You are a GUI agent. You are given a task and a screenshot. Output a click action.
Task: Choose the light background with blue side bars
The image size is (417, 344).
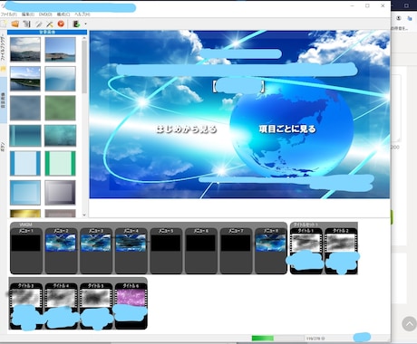pos(25,163)
